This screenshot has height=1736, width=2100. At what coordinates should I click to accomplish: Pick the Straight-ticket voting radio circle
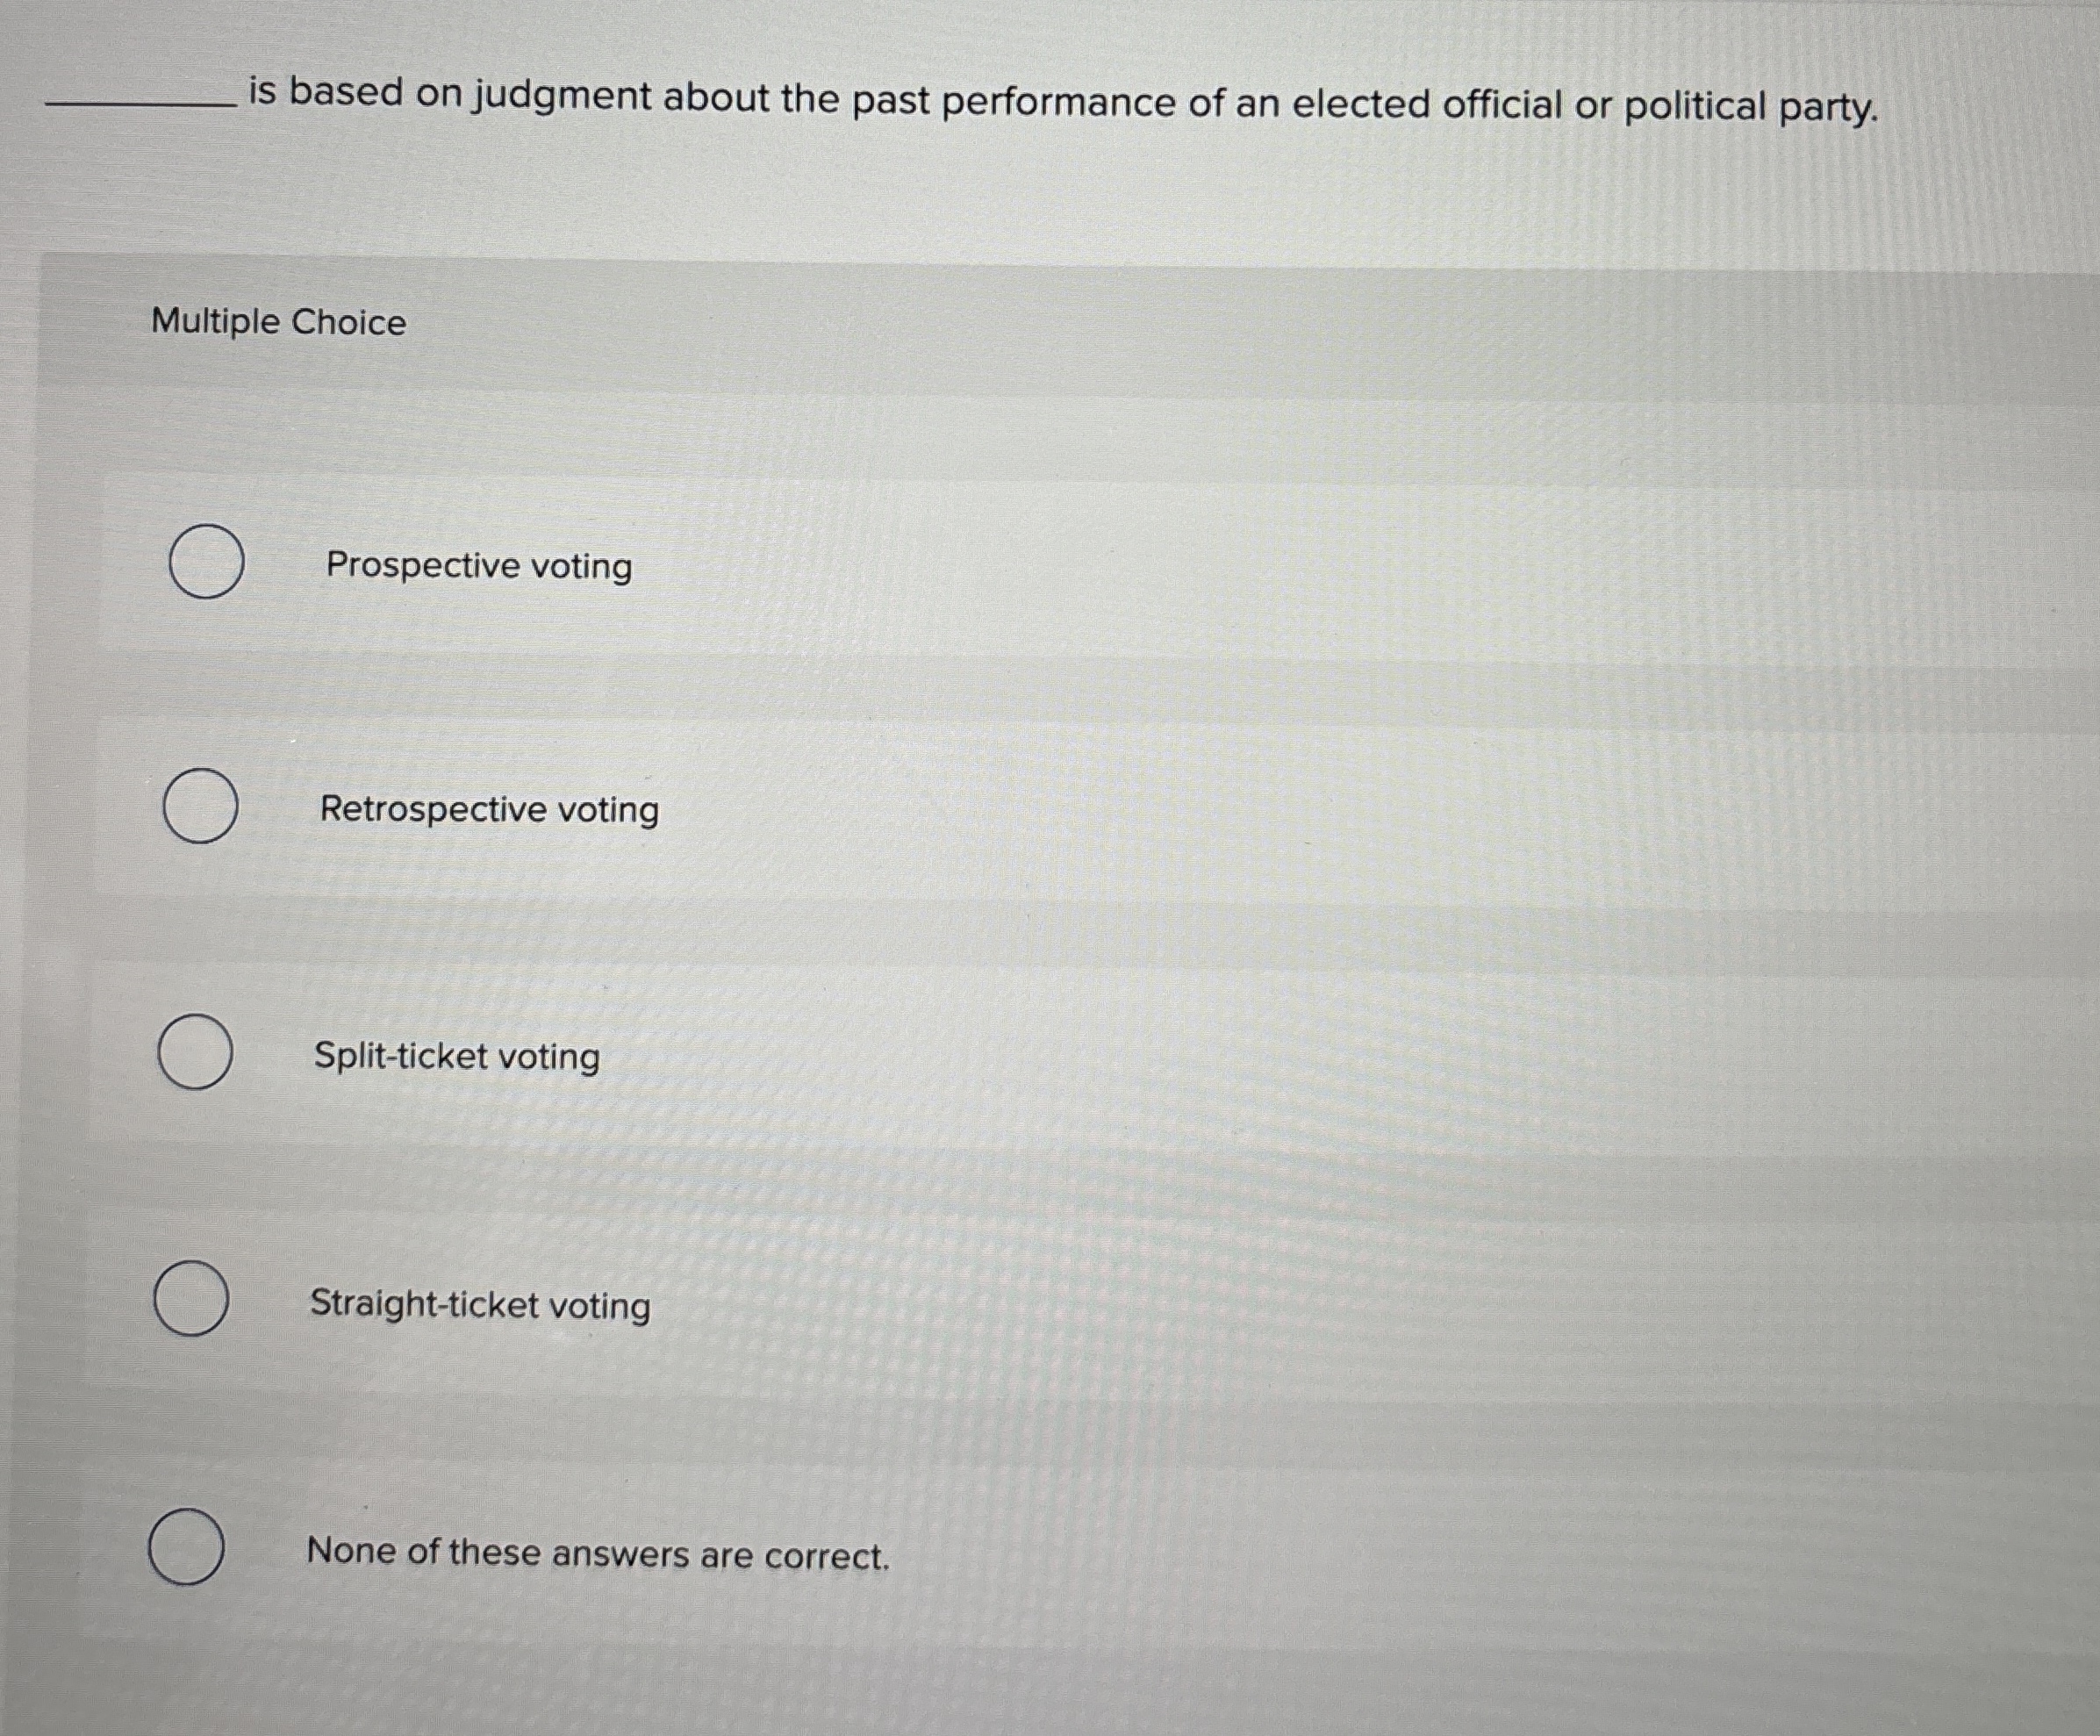point(191,1299)
